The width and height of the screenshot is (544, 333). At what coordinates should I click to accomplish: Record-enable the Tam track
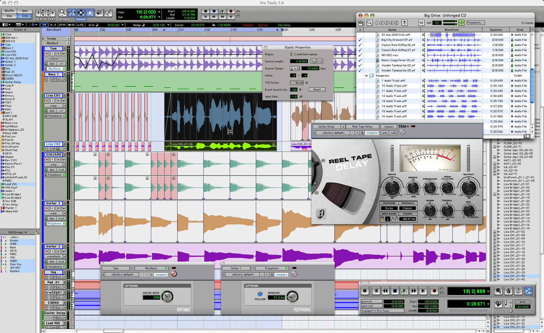pyautogui.click(x=47, y=54)
